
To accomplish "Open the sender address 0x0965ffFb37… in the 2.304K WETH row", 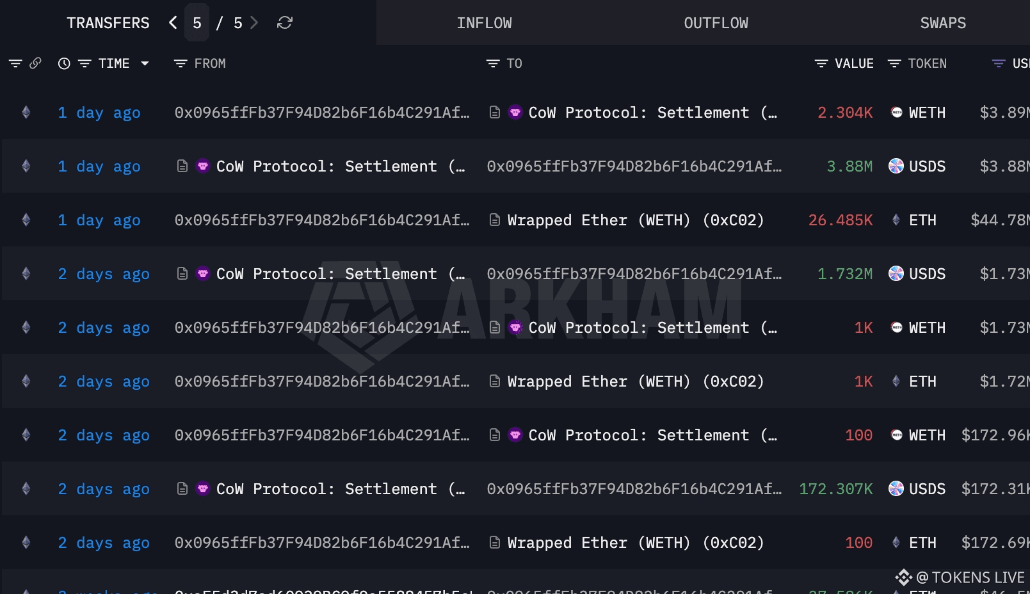I will (322, 113).
